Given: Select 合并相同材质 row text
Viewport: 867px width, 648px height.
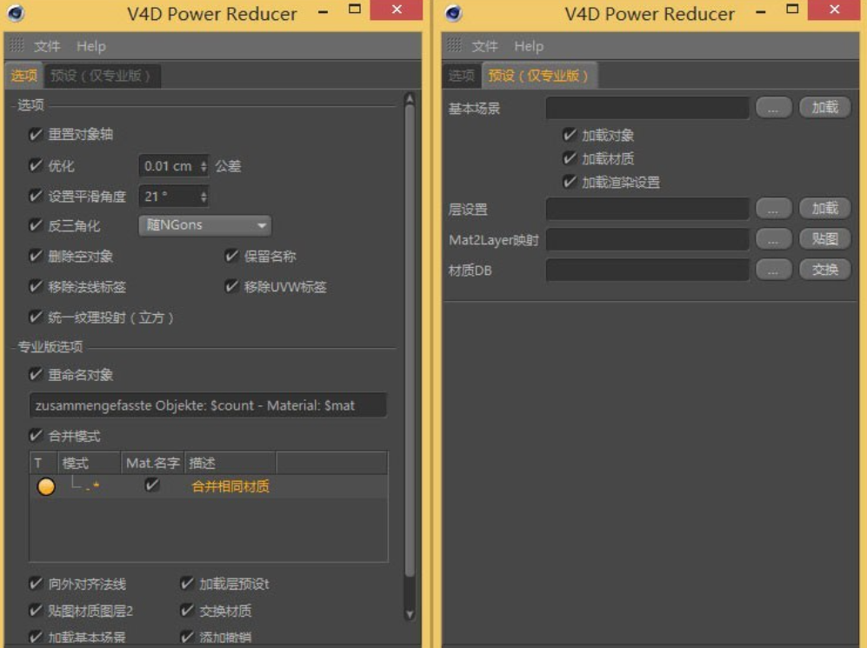Looking at the screenshot, I should click(x=230, y=486).
